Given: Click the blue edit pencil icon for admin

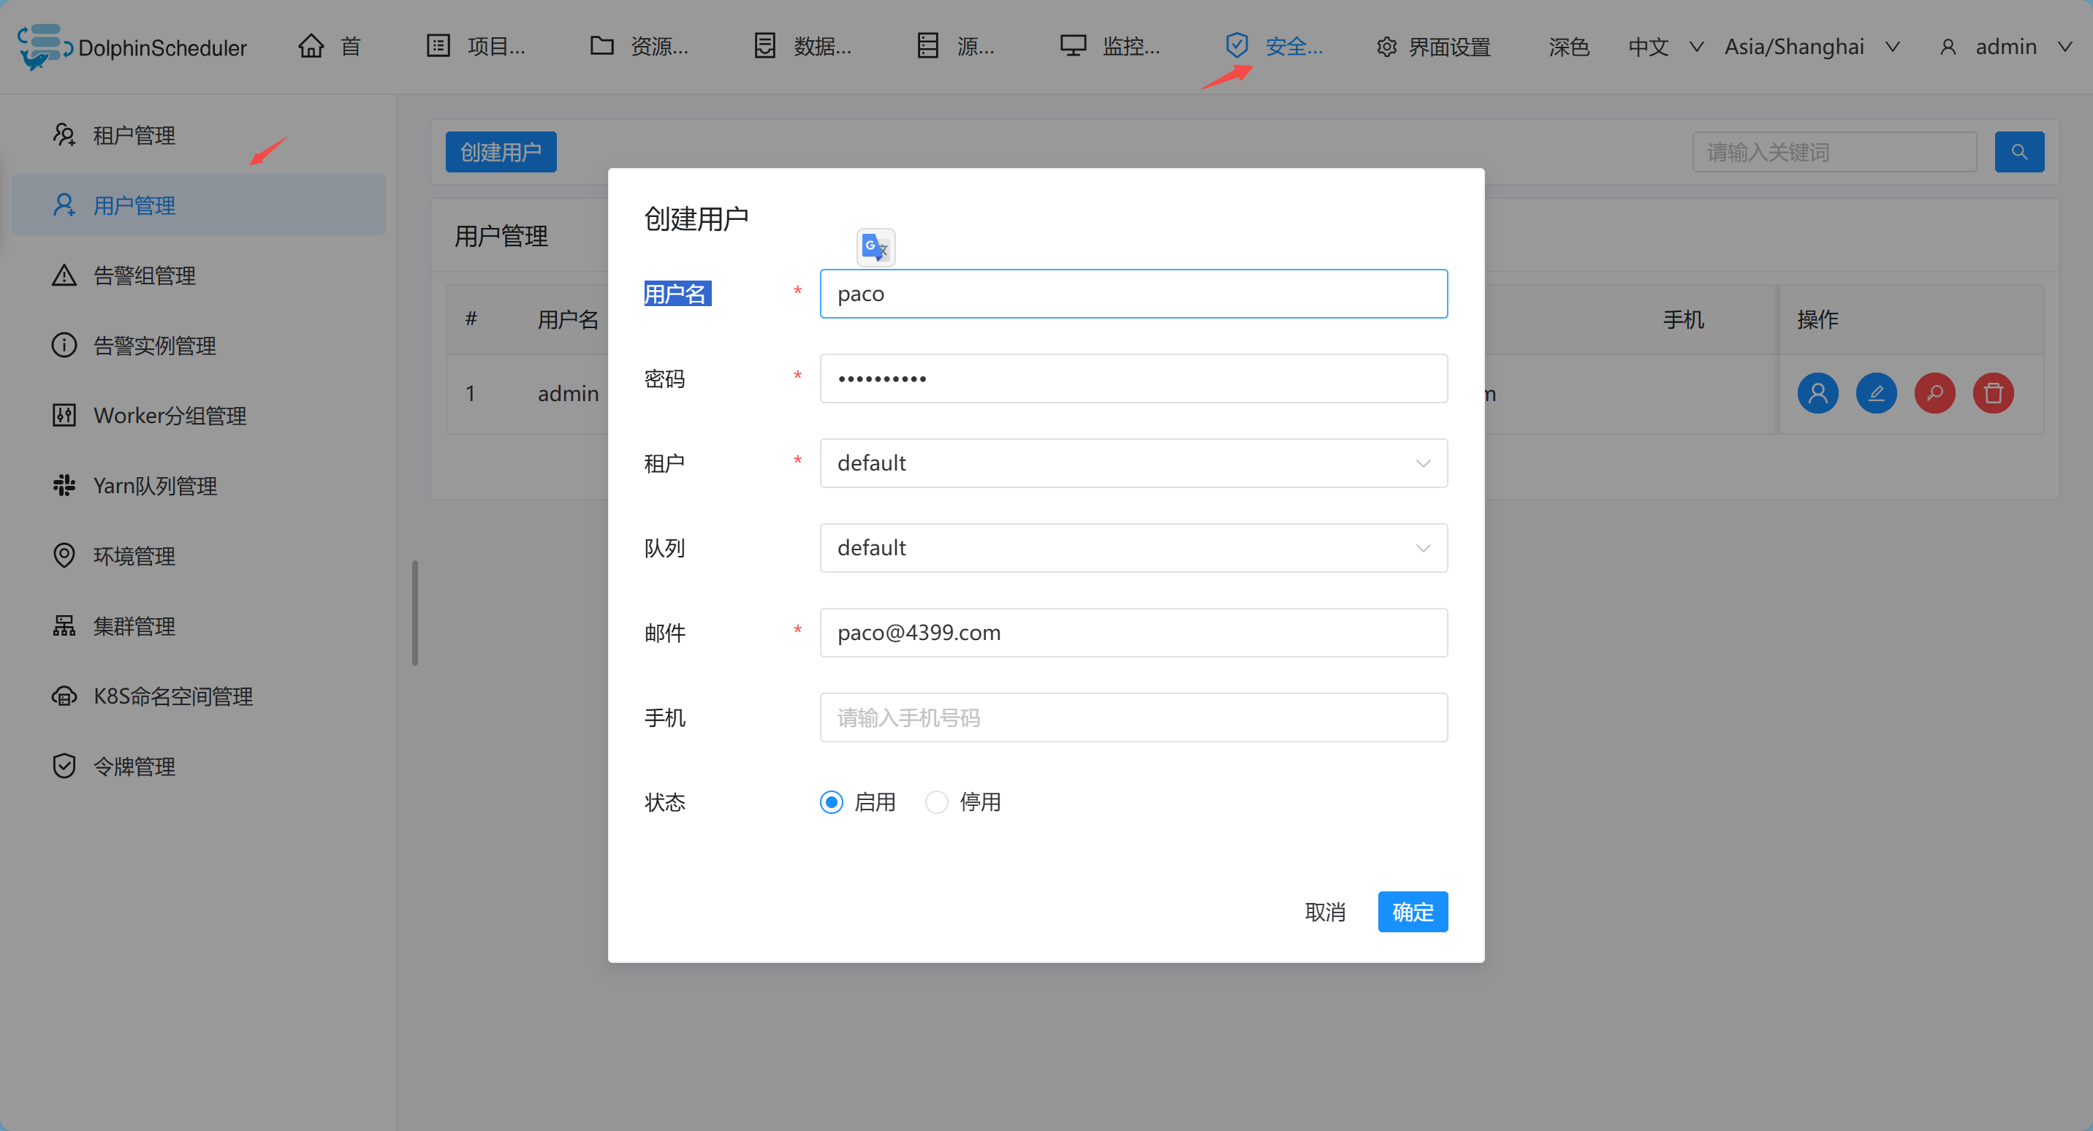Looking at the screenshot, I should [1875, 393].
